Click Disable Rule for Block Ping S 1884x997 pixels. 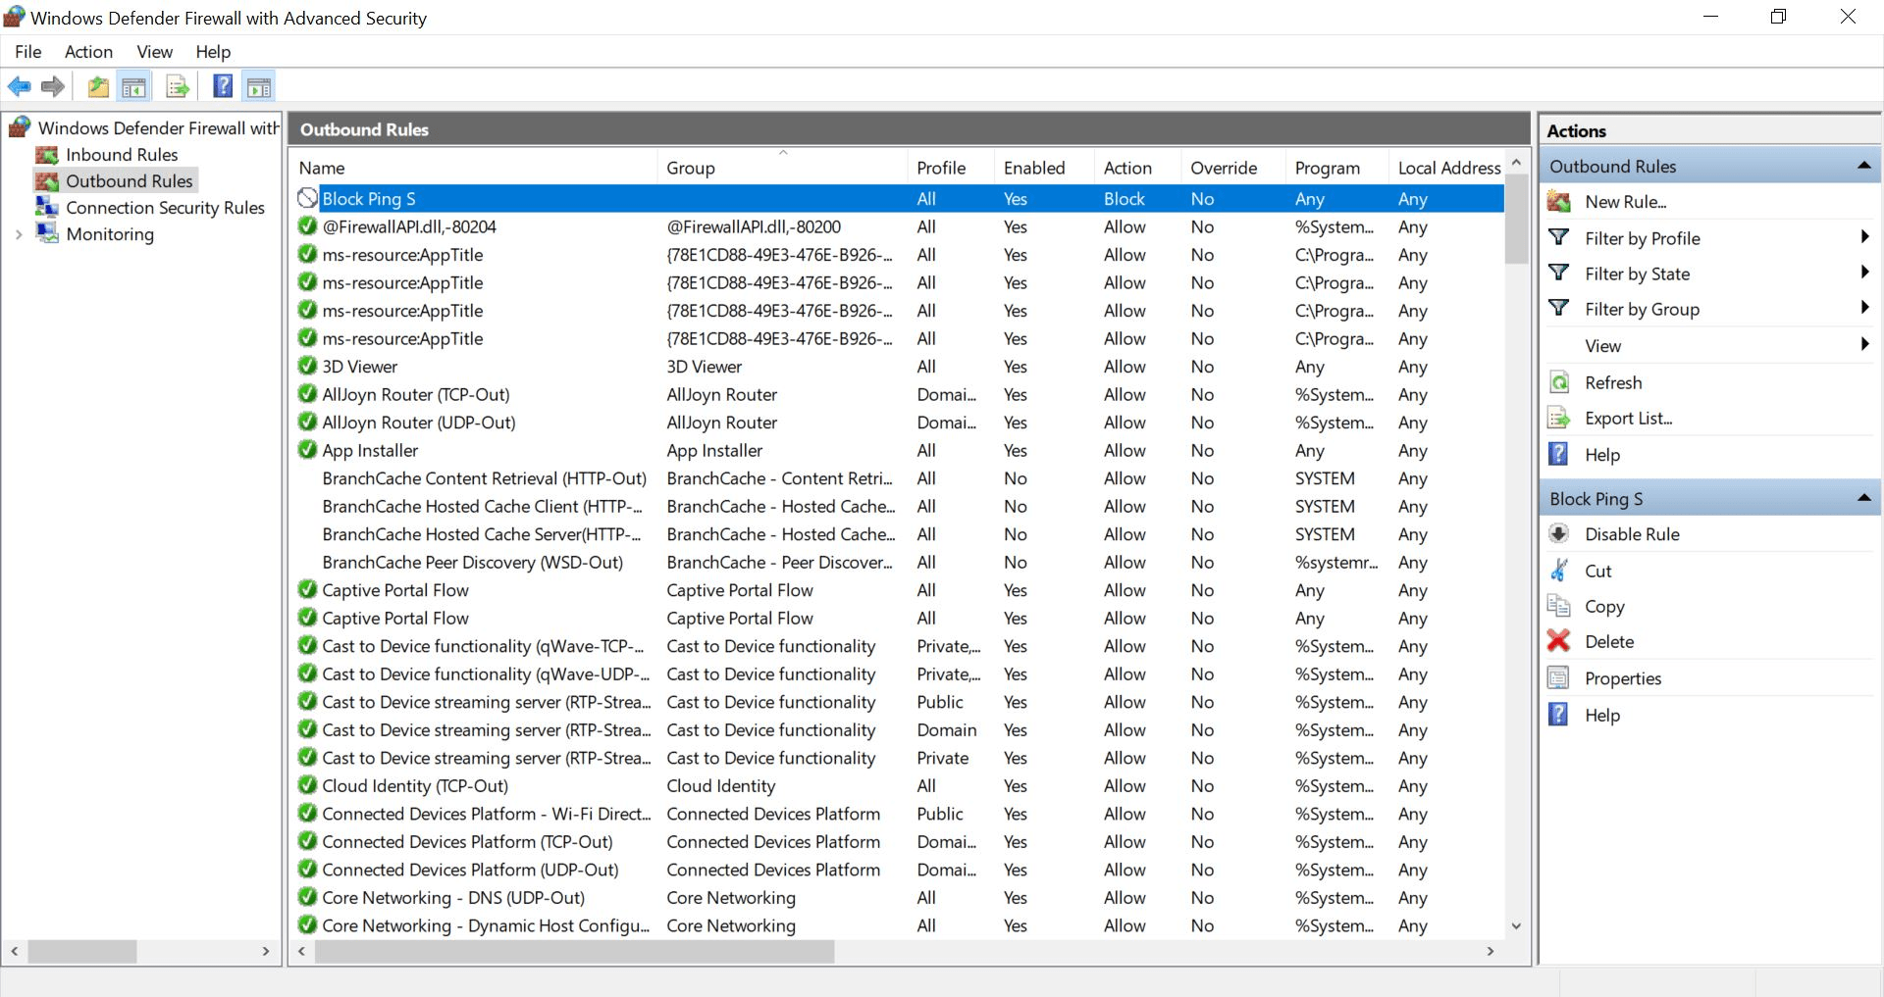(x=1632, y=534)
